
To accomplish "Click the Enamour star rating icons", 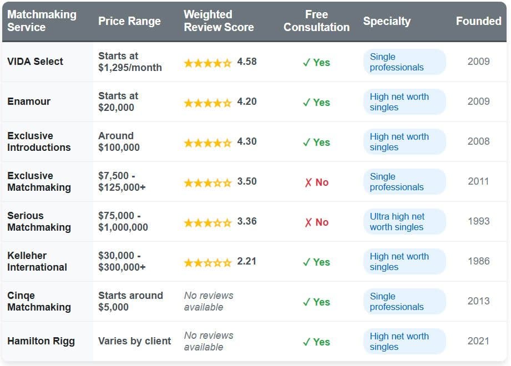I will (x=208, y=103).
